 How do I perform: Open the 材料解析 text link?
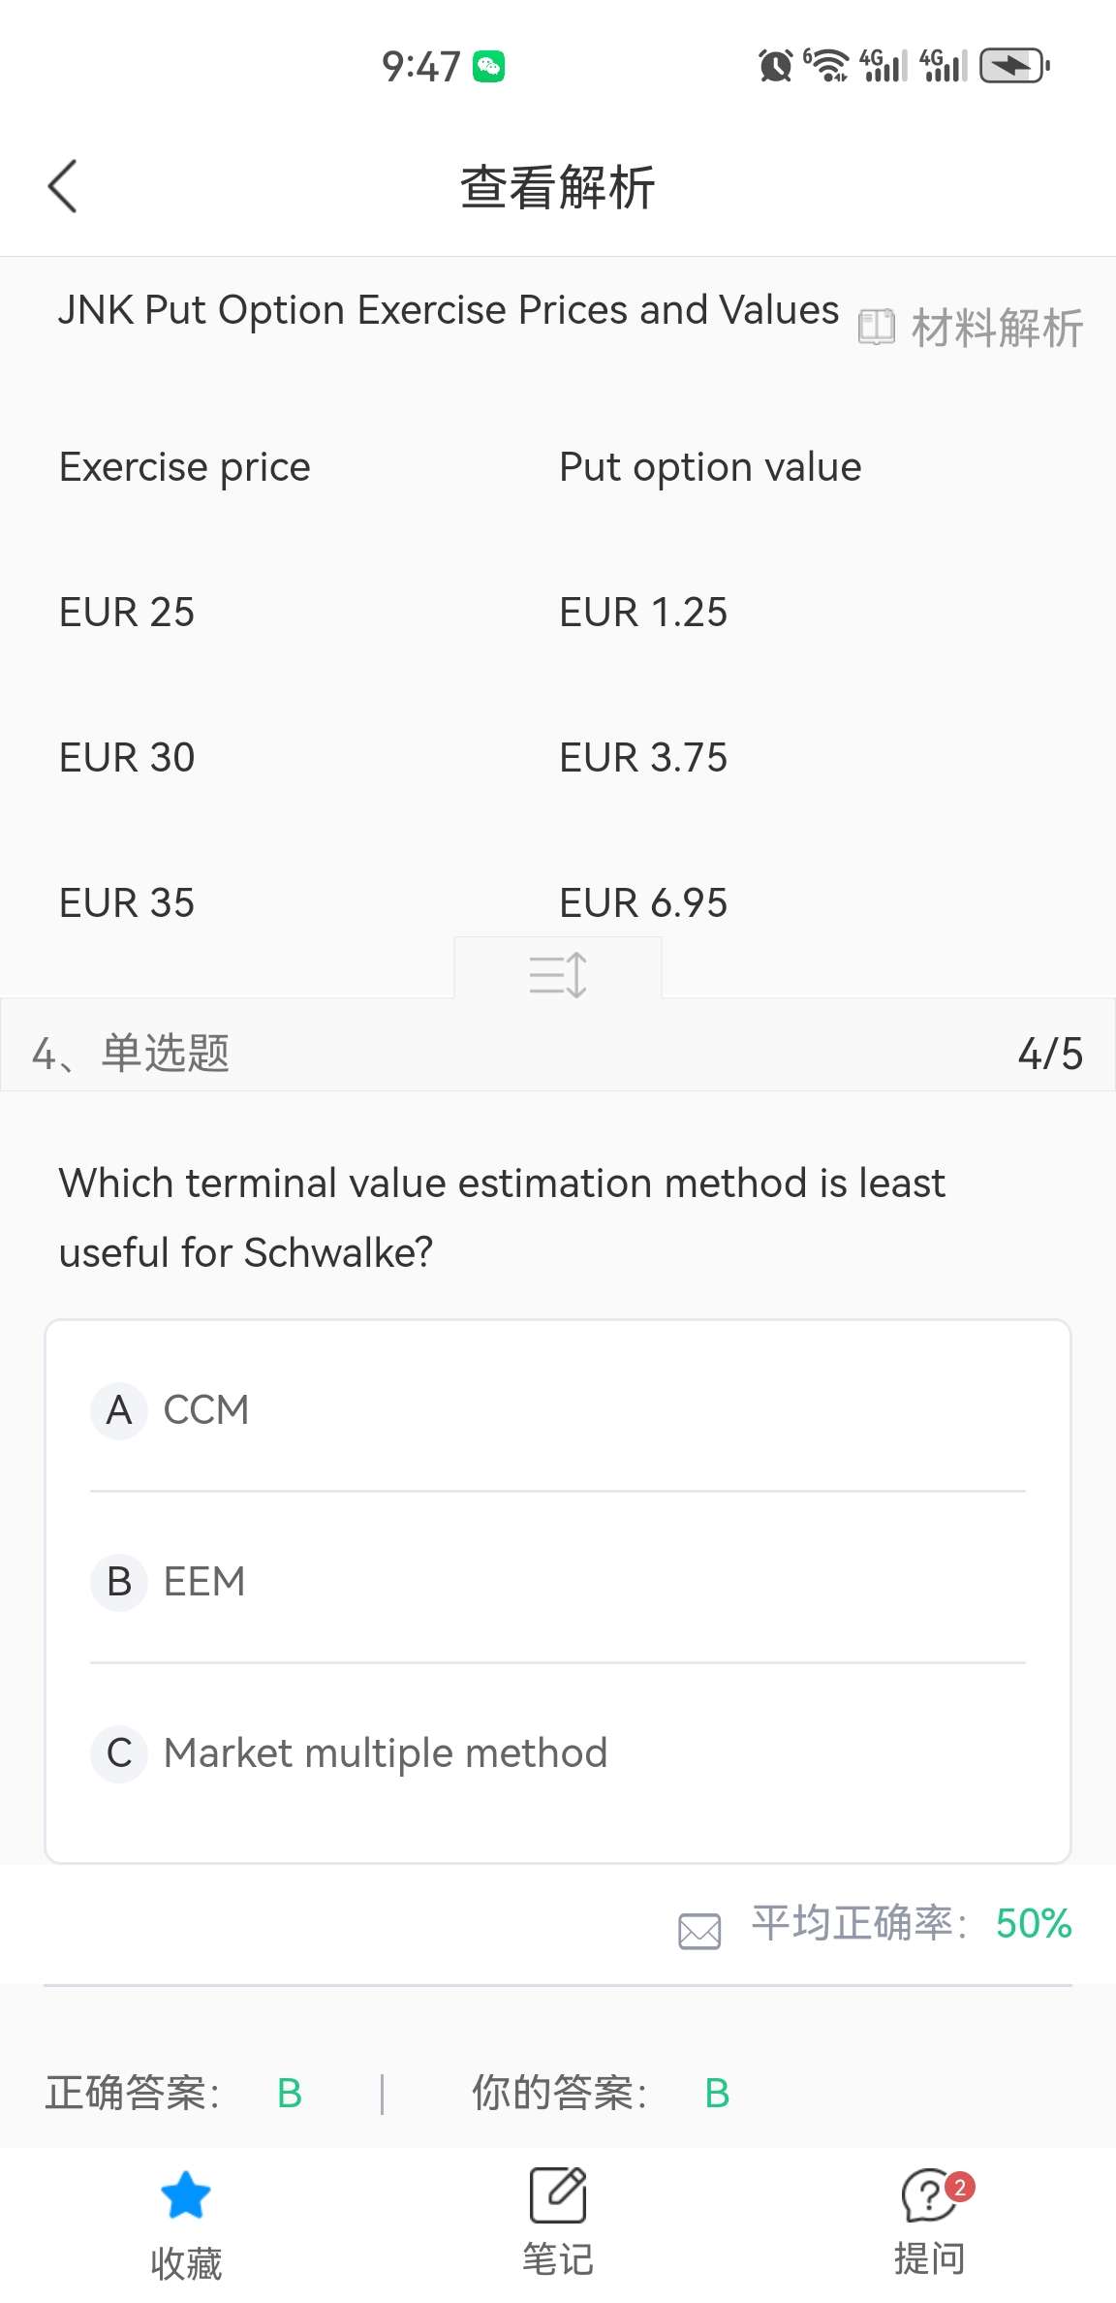click(x=997, y=328)
